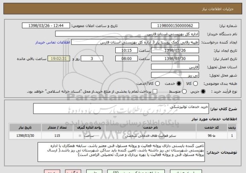Click row number 1 in the services table
Viewport: 246px width, 173px height.
pyautogui.click(x=232, y=136)
